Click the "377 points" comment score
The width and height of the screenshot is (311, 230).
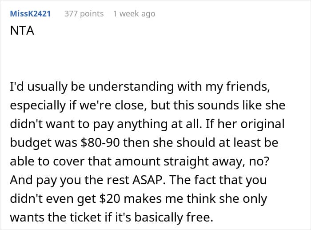(84, 14)
